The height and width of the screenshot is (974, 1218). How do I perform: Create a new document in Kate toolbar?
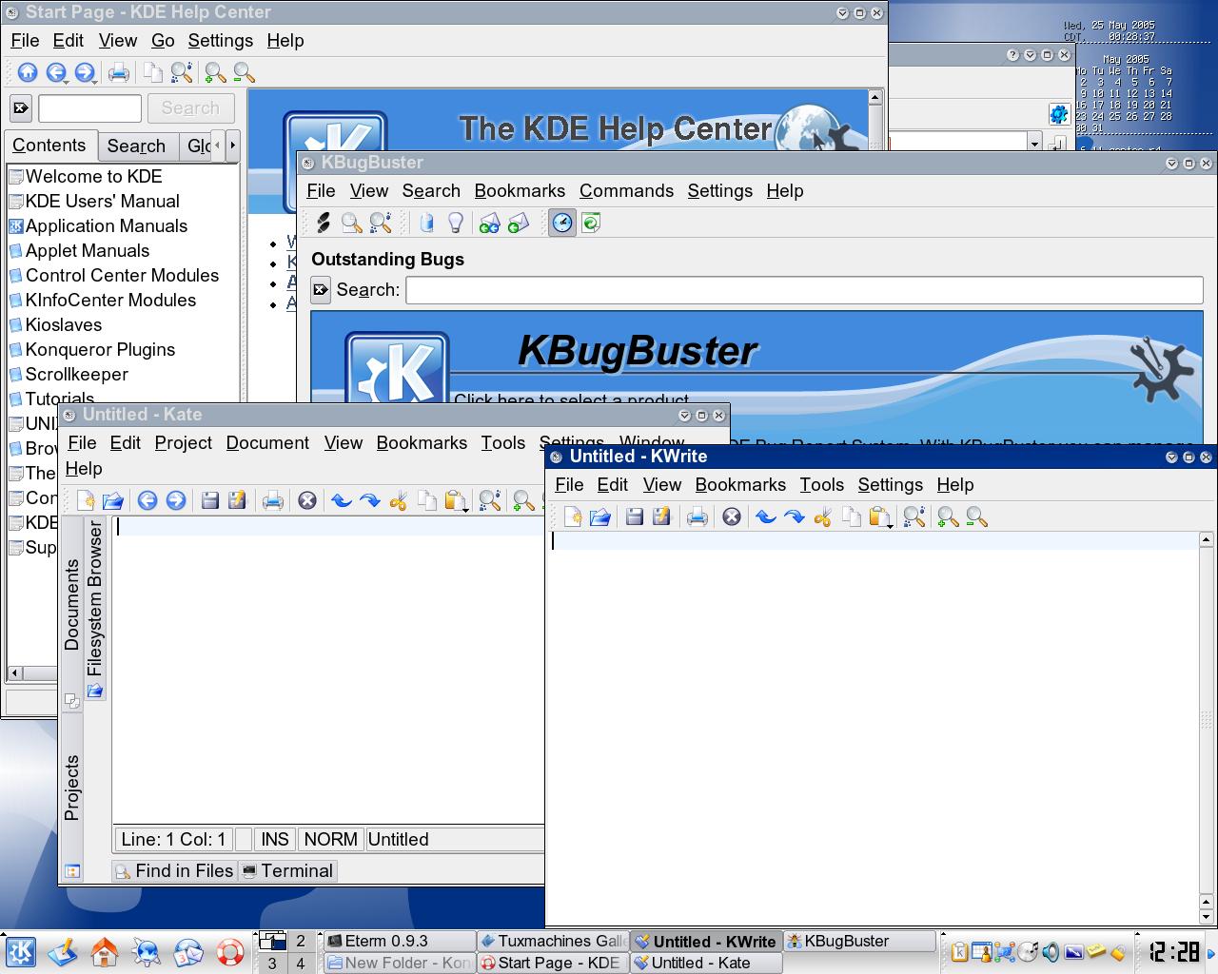(x=86, y=500)
